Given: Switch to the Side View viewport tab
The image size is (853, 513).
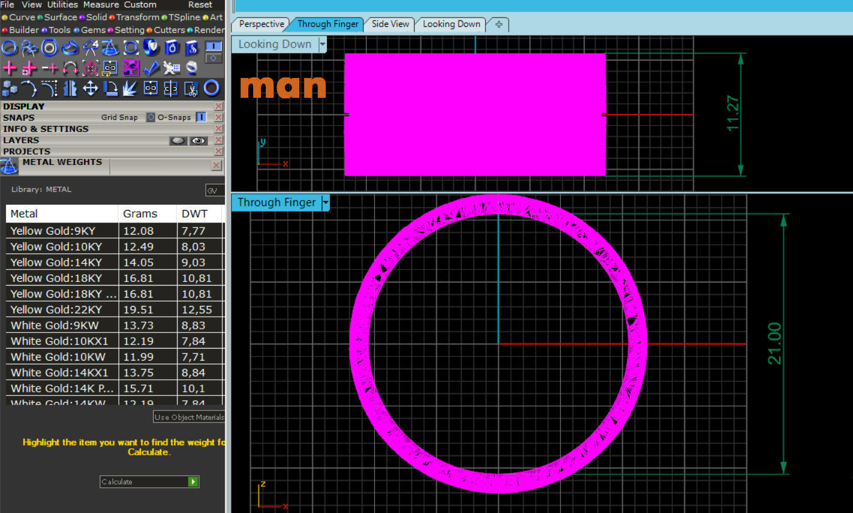Looking at the screenshot, I should pyautogui.click(x=390, y=24).
